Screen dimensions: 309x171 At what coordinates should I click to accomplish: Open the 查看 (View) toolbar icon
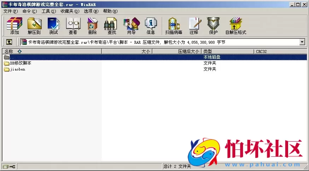(x=73, y=26)
